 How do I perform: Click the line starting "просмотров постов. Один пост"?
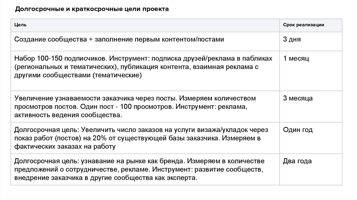[131, 107]
